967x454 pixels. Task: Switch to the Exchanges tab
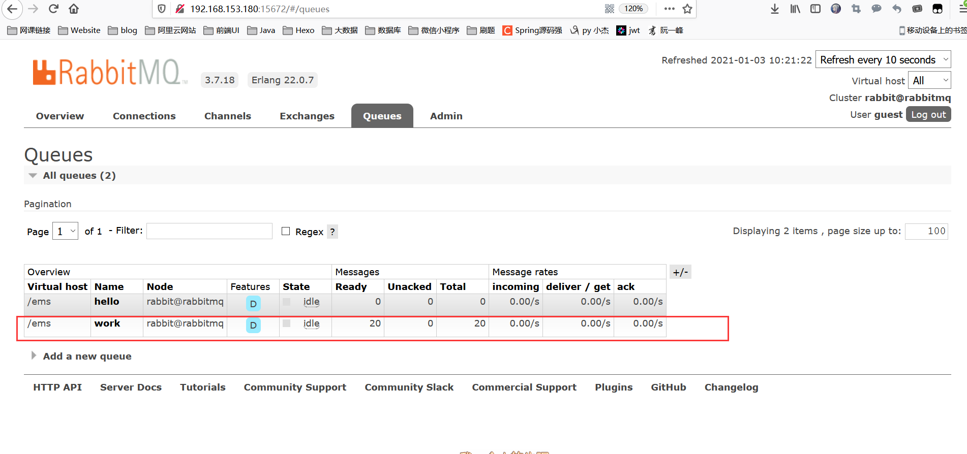pos(307,116)
